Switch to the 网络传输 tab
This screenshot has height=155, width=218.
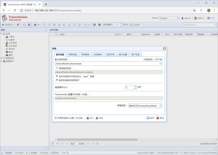[x=73, y=55]
